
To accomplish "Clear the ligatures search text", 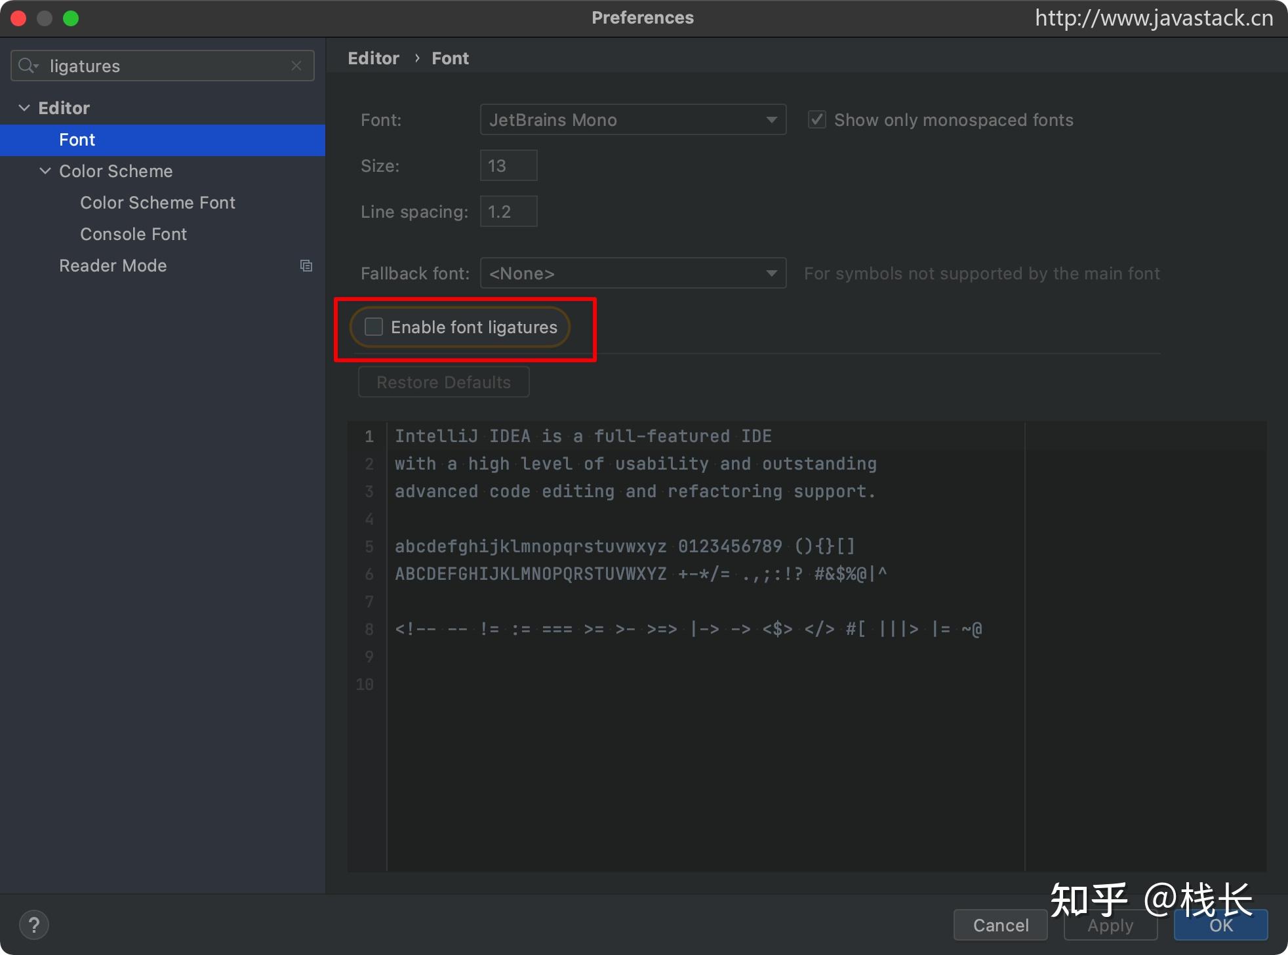I will click(296, 66).
